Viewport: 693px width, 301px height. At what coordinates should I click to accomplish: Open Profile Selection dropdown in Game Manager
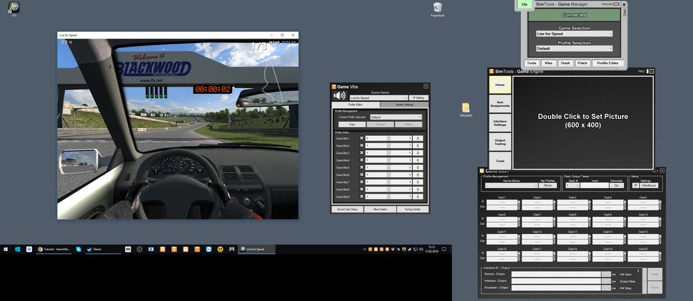coord(574,49)
